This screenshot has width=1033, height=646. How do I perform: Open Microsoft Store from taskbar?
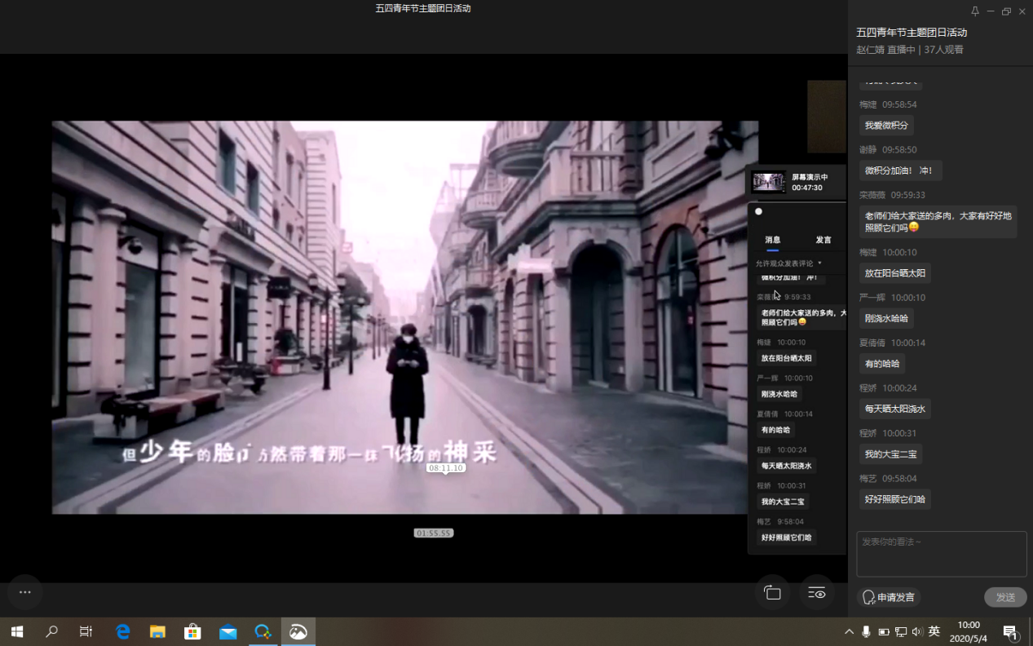click(x=192, y=631)
